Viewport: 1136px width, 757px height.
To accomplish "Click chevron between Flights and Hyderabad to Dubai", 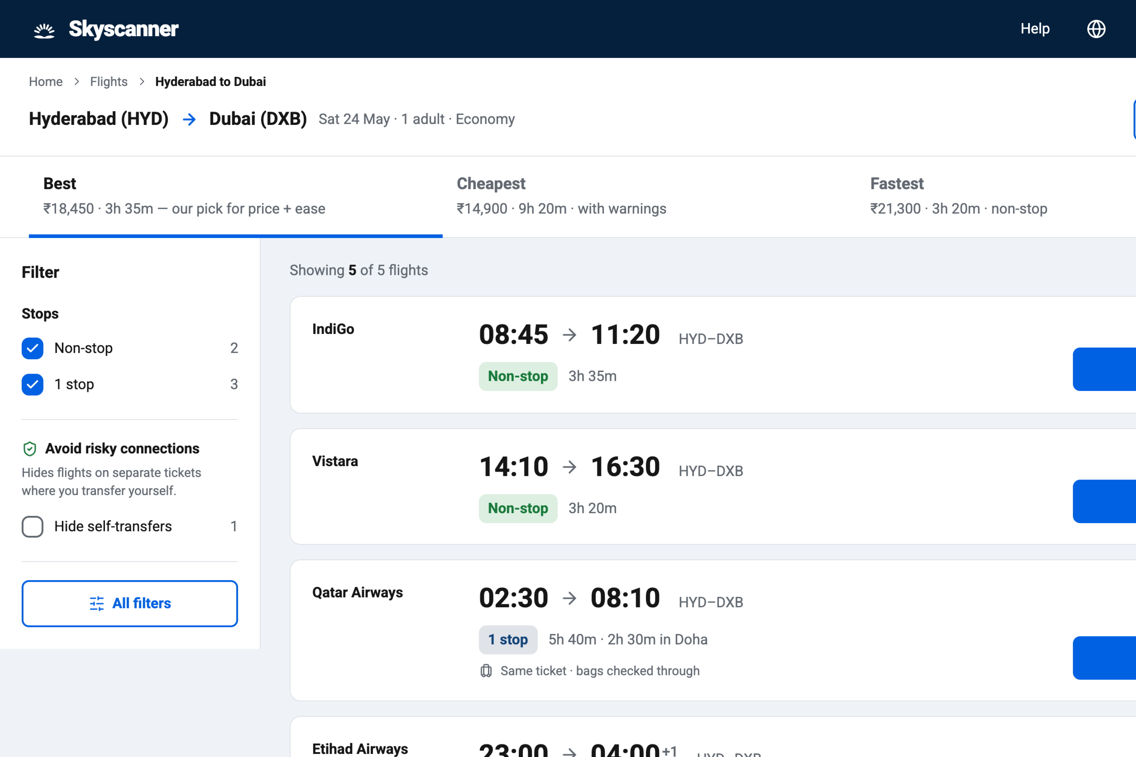I will point(141,82).
